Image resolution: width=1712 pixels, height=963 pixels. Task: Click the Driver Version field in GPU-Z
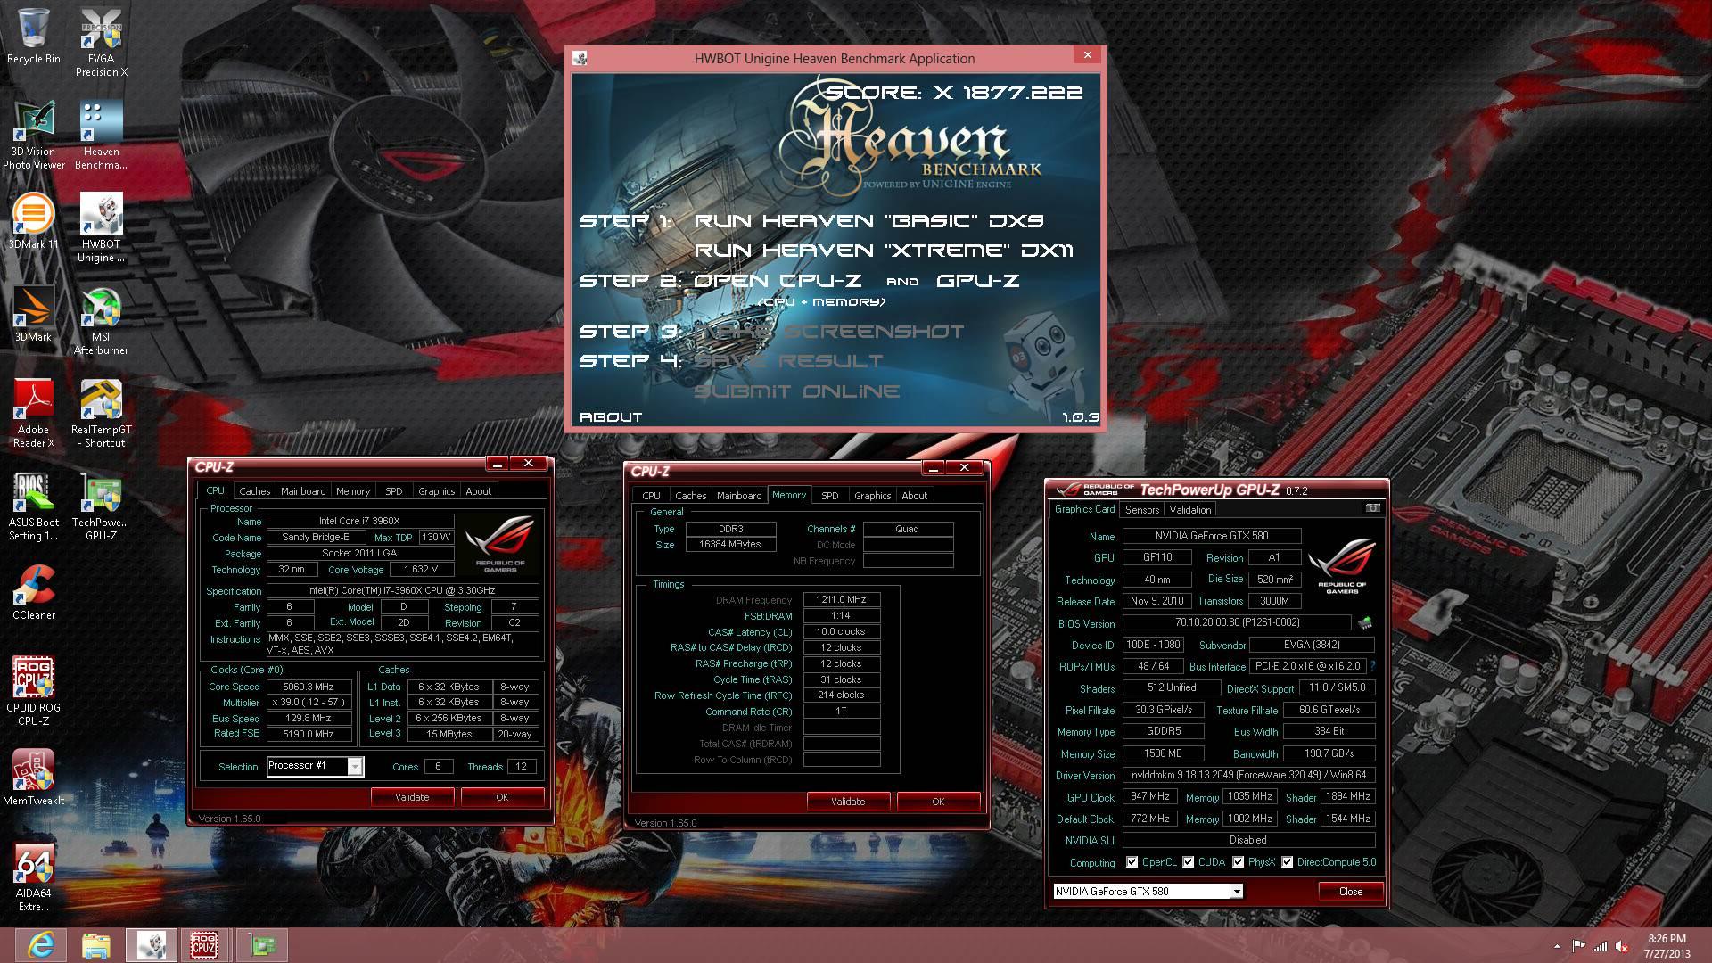(x=1248, y=775)
